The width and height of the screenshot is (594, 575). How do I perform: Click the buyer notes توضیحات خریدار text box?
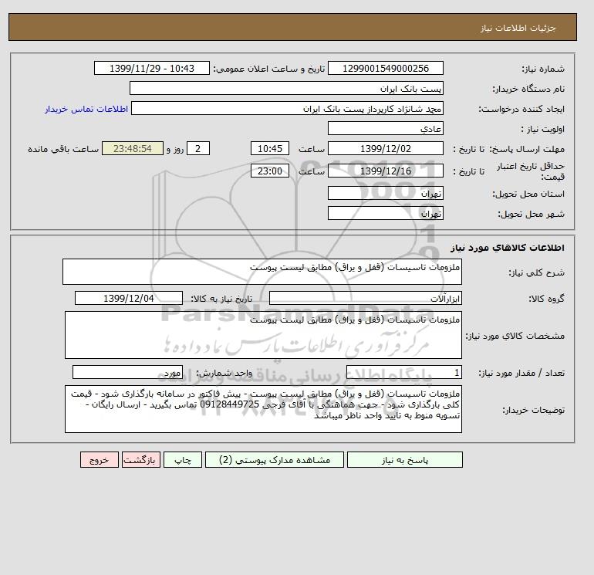point(263,409)
